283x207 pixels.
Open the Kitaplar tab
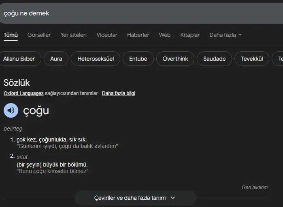click(190, 35)
